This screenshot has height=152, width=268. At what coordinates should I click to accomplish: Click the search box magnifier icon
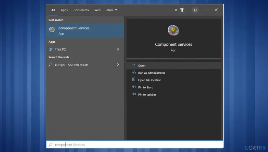click(x=50, y=145)
